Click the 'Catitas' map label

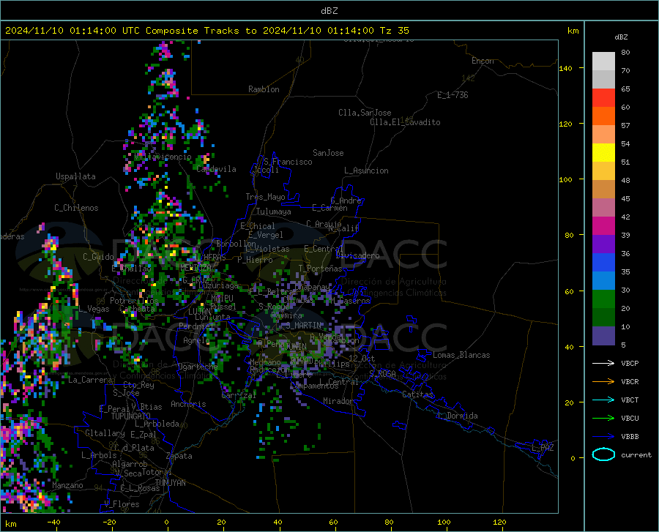pos(417,394)
